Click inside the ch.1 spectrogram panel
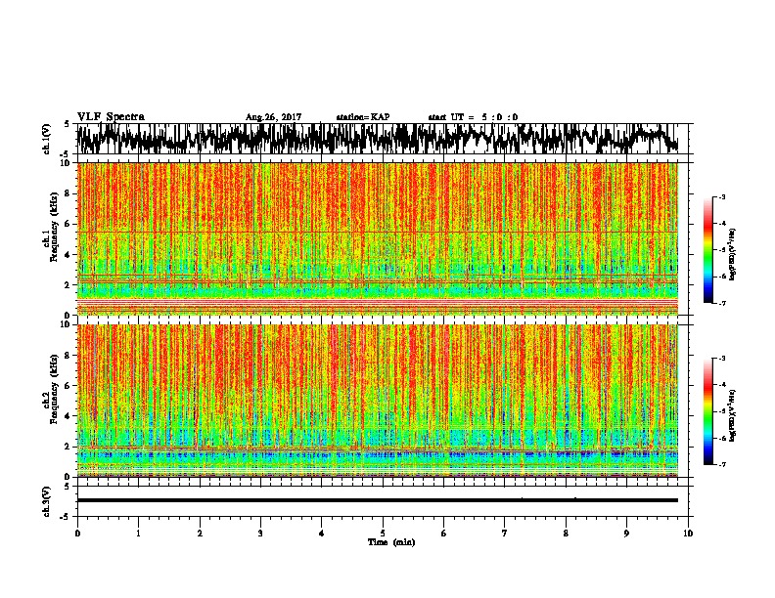 pos(377,238)
